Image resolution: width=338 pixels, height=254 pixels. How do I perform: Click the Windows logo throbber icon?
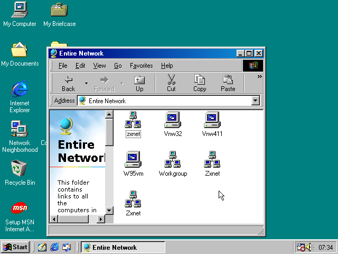(253, 66)
